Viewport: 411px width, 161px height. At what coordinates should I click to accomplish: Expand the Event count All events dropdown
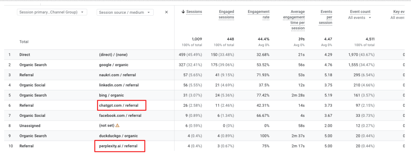[x=360, y=18]
